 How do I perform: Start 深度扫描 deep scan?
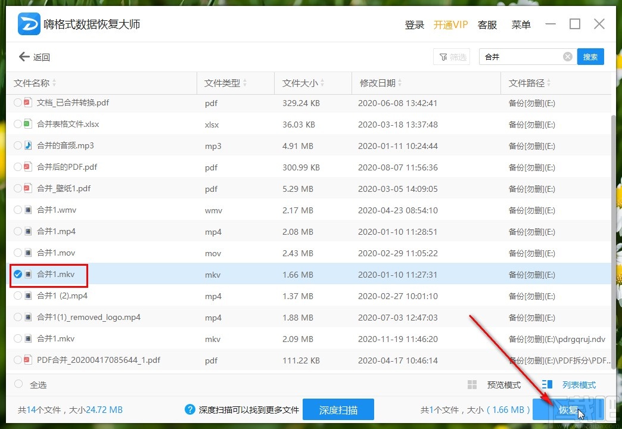tap(338, 409)
